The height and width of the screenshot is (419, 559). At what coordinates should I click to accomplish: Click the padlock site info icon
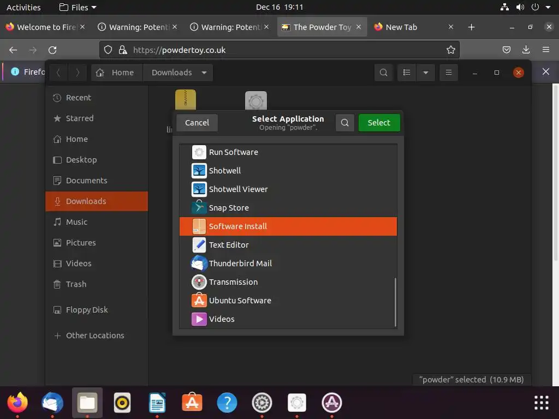click(123, 50)
